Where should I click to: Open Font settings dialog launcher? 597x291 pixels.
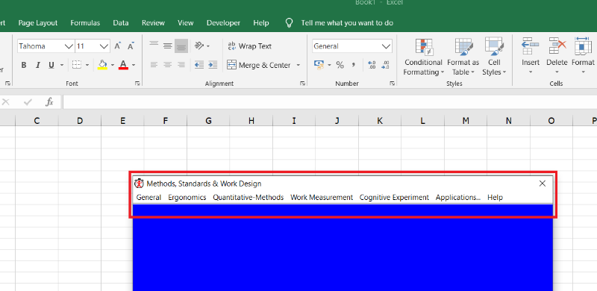pyautogui.click(x=137, y=84)
